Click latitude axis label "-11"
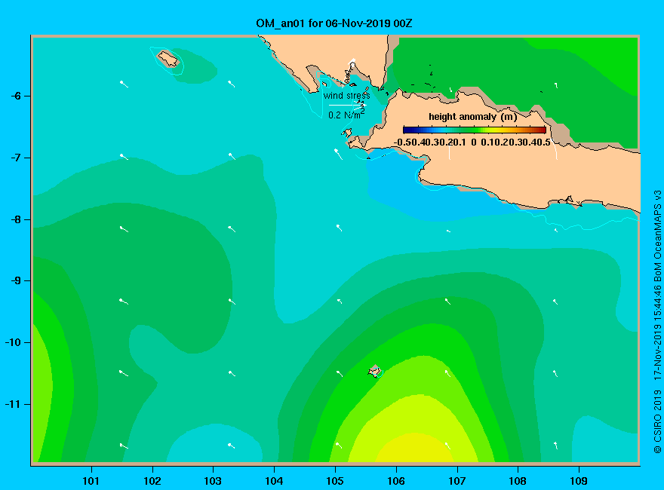The width and height of the screenshot is (664, 490). pyautogui.click(x=13, y=404)
